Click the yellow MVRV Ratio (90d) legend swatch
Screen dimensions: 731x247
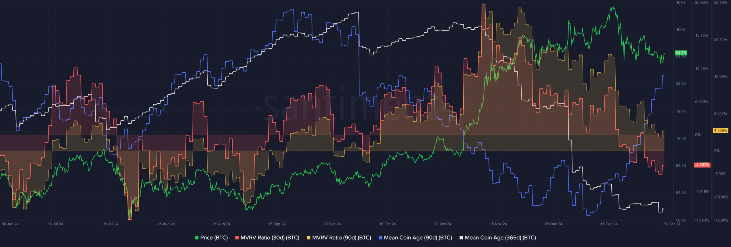pos(309,238)
